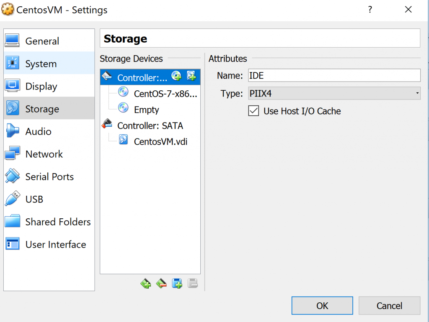429x322 pixels.
Task: Click the Storage disk icon in sidebar
Action: (x=13, y=108)
